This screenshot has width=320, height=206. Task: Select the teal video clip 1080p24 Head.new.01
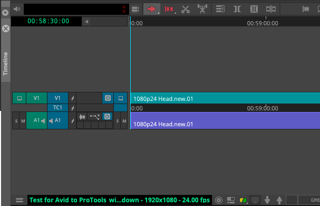tap(225, 98)
